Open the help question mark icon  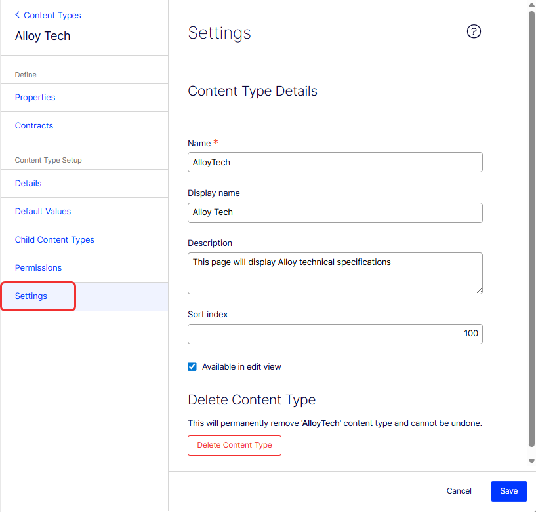[474, 31]
